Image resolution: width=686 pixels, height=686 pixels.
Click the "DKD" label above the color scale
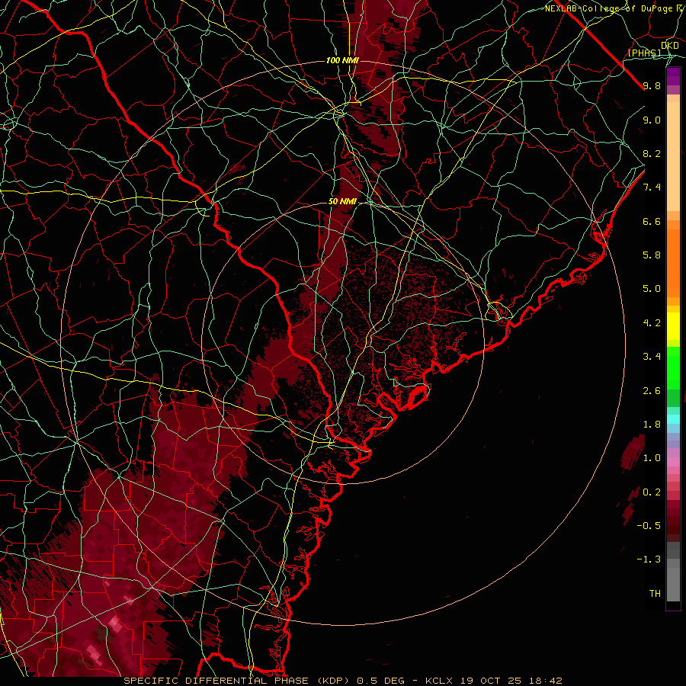pyautogui.click(x=670, y=46)
